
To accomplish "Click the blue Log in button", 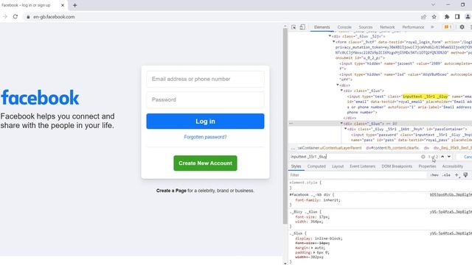I will point(205,121).
